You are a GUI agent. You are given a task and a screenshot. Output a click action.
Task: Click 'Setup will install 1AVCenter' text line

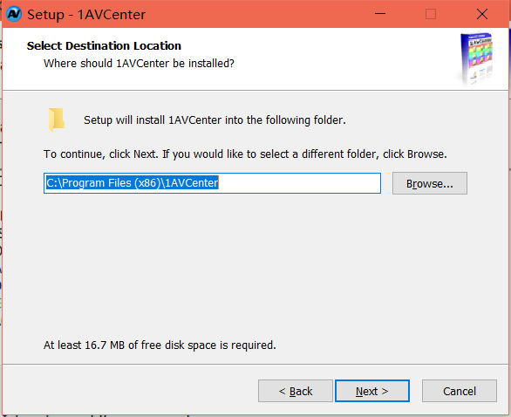point(215,120)
